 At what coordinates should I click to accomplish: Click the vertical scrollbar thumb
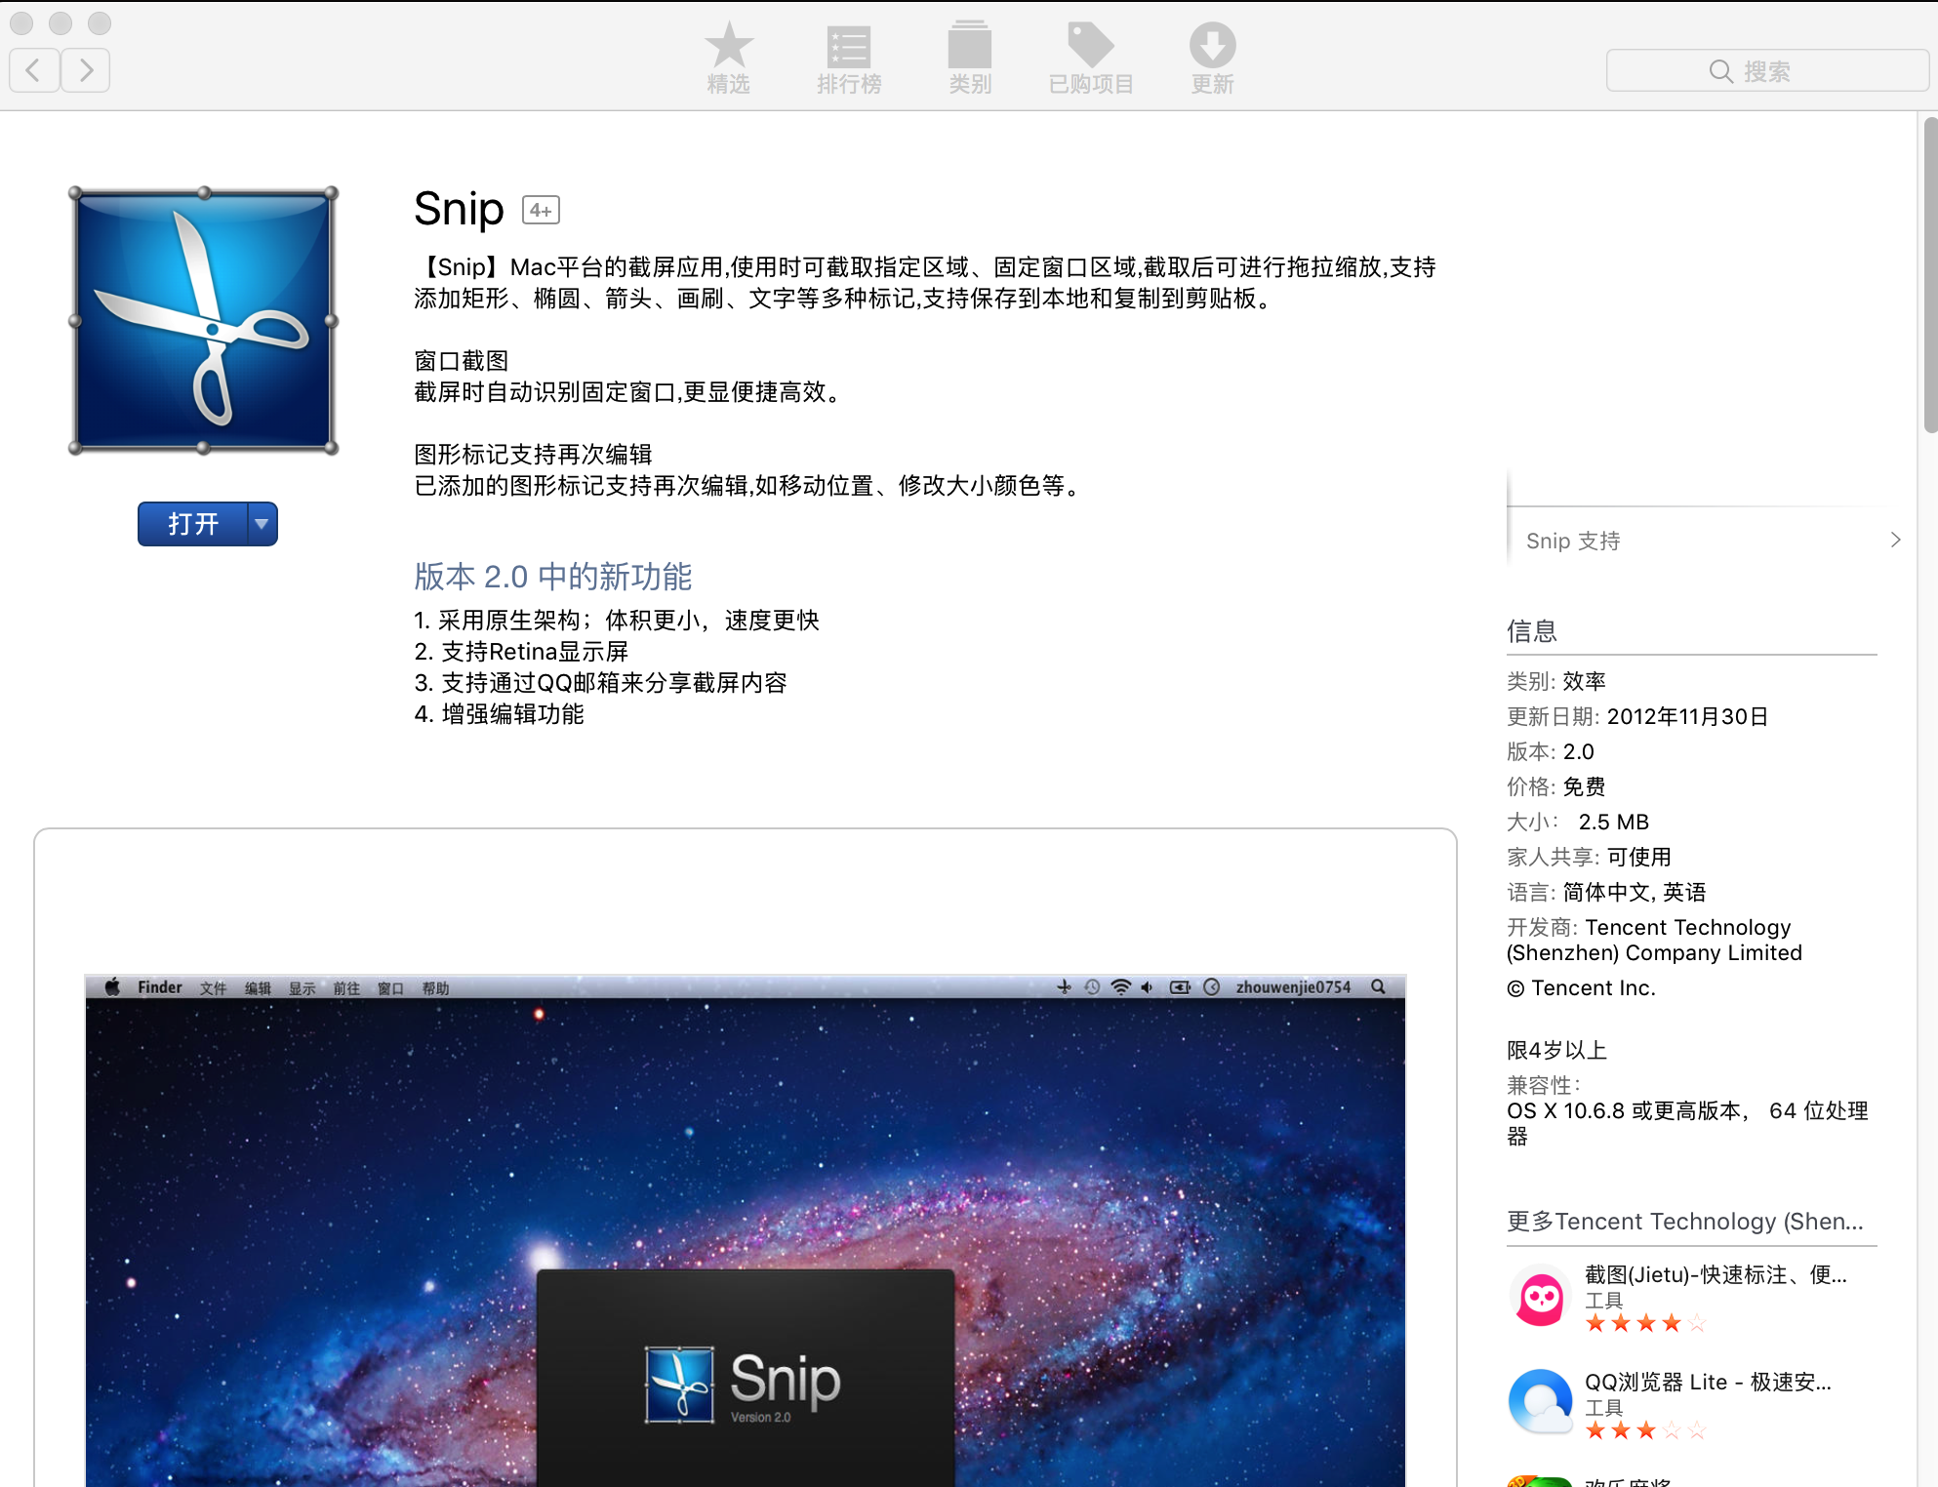pos(1929,273)
